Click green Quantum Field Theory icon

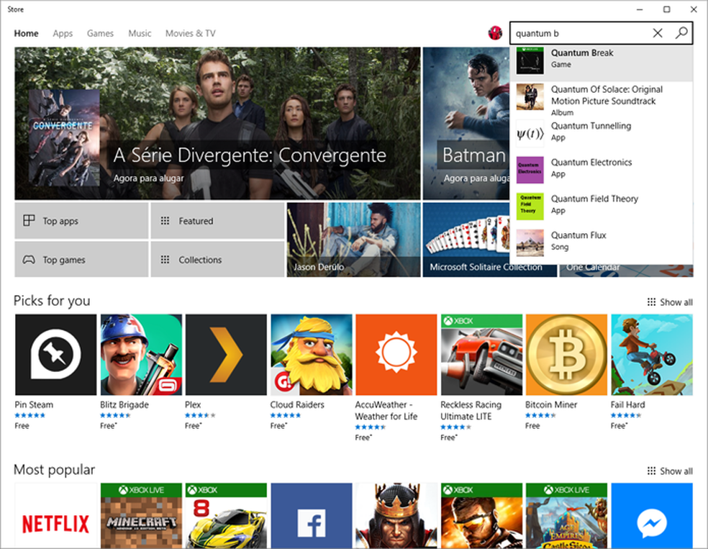pyautogui.click(x=530, y=207)
